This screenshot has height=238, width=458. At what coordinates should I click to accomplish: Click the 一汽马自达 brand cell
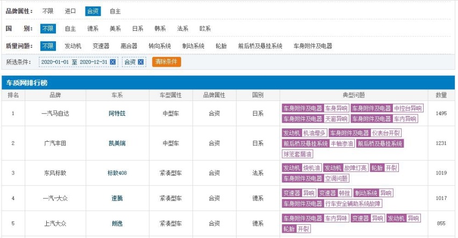(x=55, y=113)
